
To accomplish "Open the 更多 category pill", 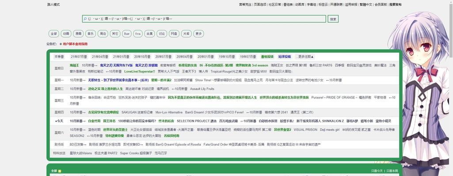I will point(198,33).
